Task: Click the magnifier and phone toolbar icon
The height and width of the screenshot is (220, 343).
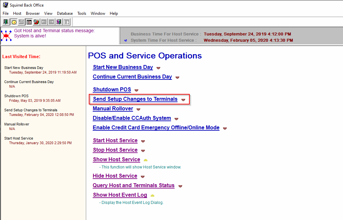Action: point(36,22)
